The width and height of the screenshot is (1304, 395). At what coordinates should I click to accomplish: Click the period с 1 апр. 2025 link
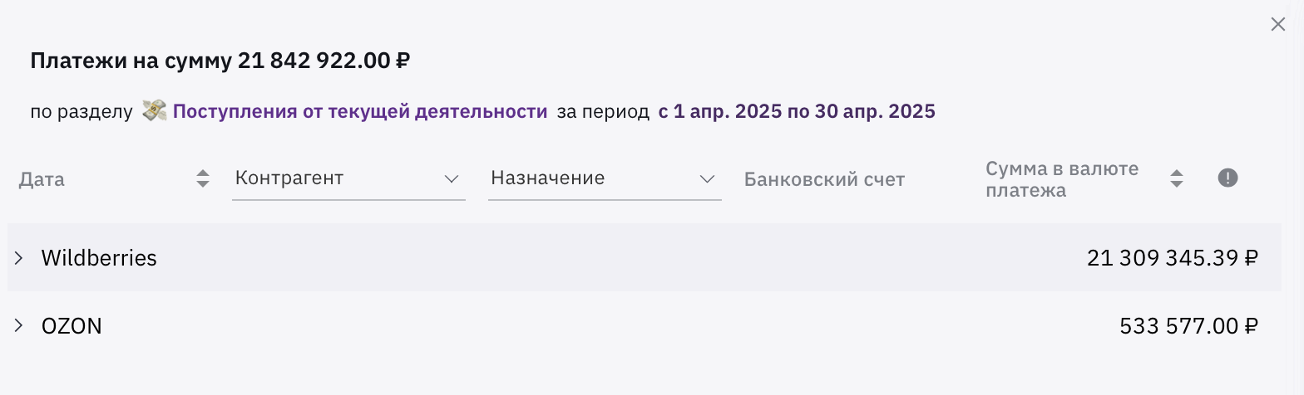[x=797, y=111]
